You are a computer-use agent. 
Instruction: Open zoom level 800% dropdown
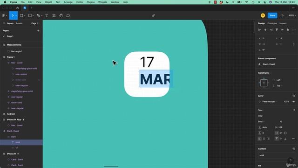coord(292,15)
